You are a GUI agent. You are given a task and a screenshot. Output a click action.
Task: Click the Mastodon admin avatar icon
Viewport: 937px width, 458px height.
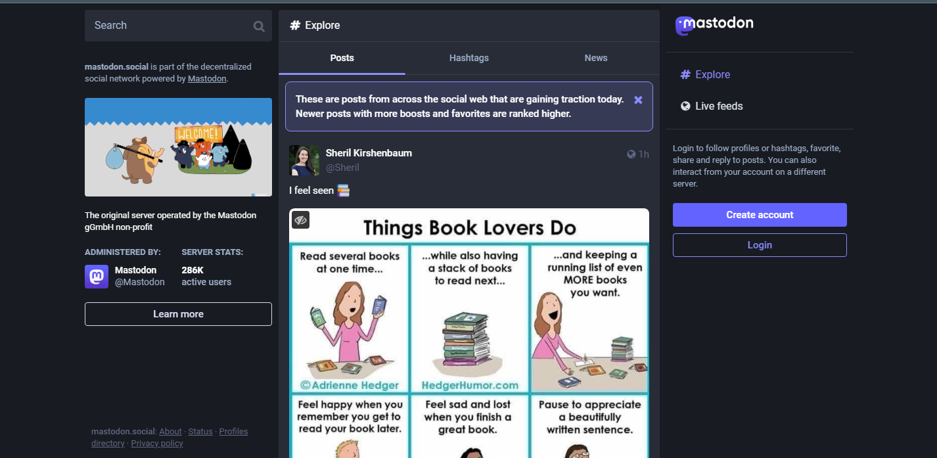click(x=97, y=277)
